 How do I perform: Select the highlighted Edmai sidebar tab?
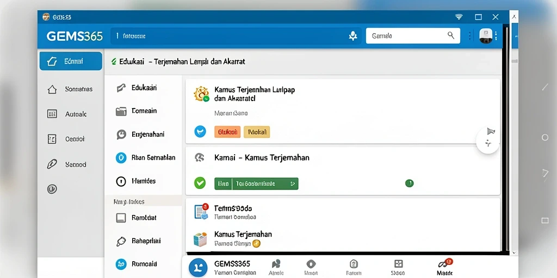click(71, 61)
